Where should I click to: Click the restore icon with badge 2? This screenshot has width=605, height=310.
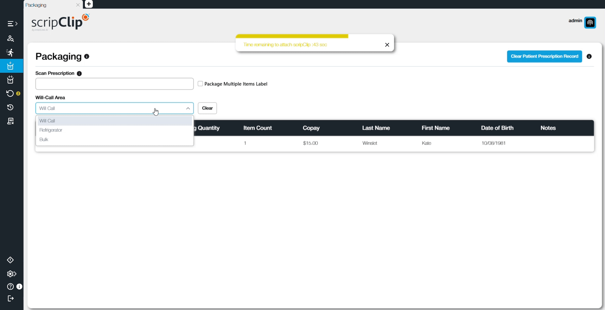10,94
